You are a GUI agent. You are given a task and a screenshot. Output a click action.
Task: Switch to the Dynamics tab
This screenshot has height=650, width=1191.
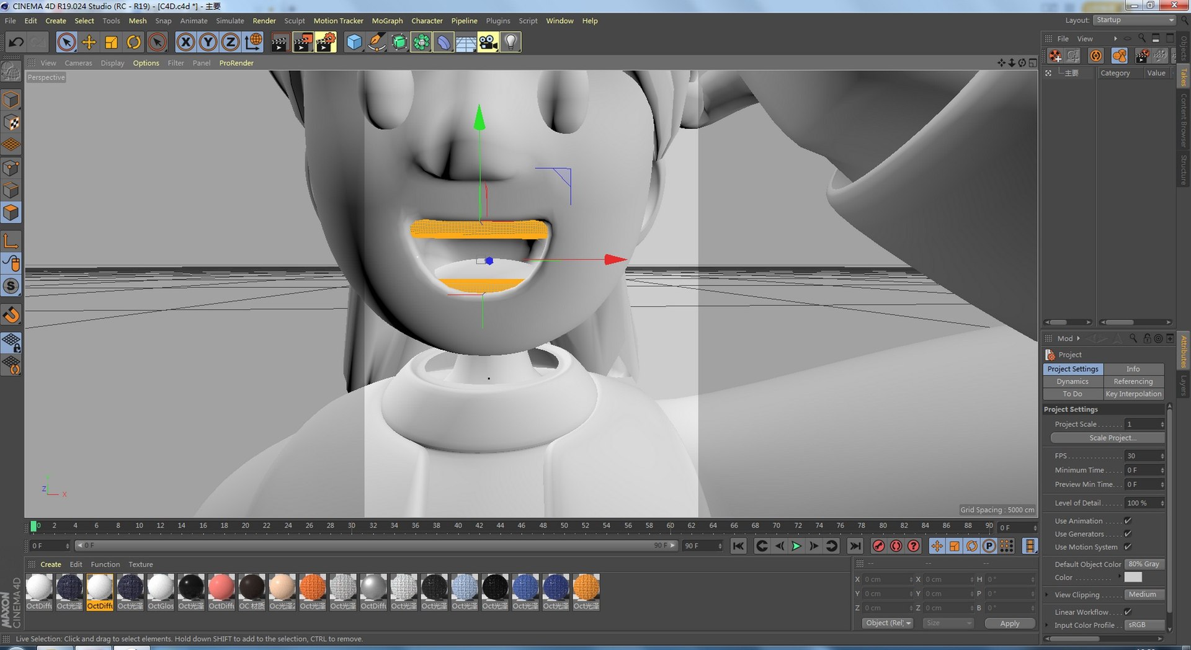(1073, 381)
